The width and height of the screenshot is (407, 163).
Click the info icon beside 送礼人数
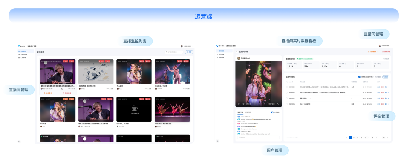coord(381,63)
